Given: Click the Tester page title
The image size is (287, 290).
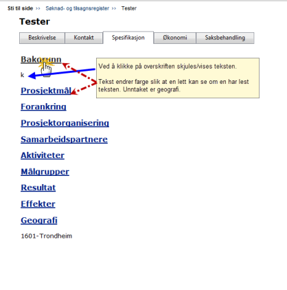Looking at the screenshot, I should tap(34, 21).
